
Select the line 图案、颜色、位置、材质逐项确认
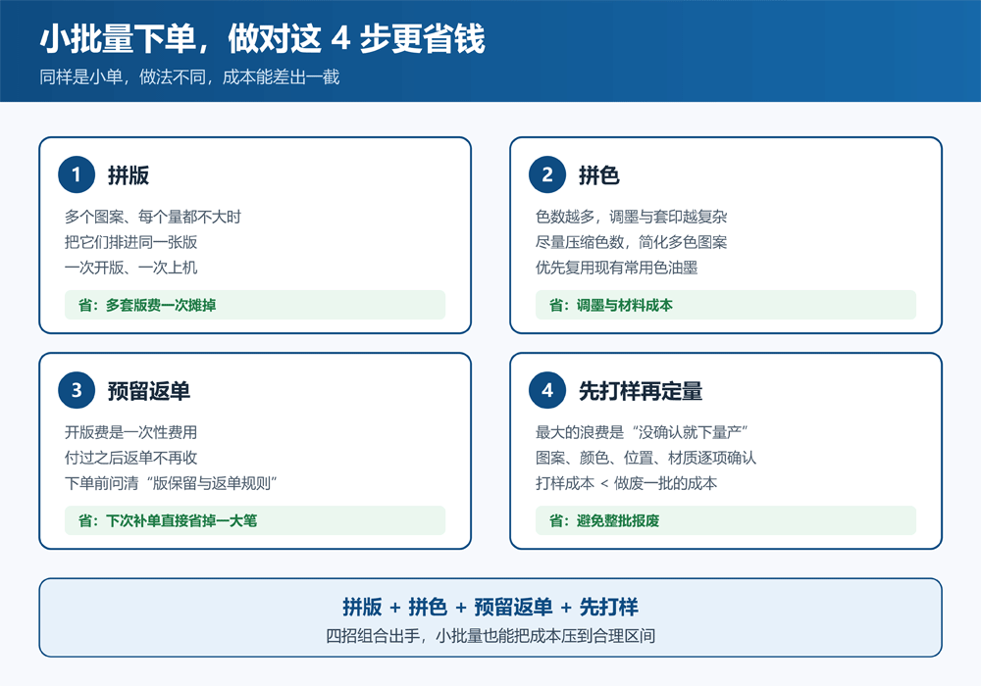pos(645,458)
